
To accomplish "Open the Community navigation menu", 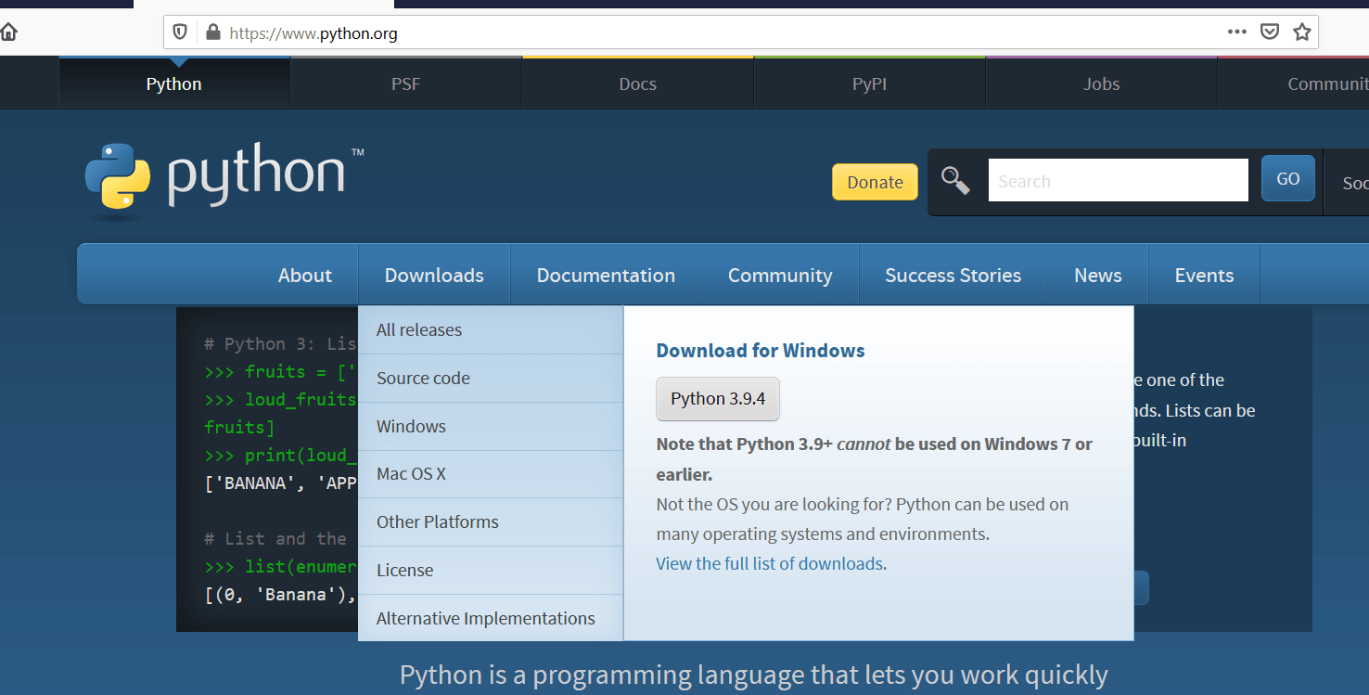I will coord(780,275).
